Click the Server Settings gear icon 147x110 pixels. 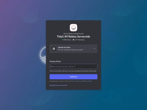(54, 49)
